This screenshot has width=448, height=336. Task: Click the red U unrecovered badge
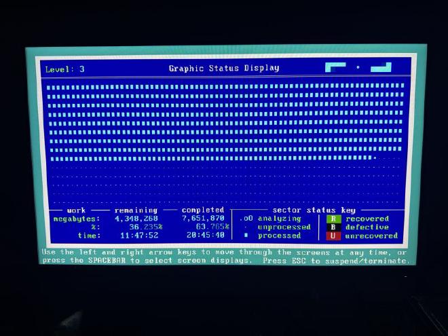[x=333, y=236]
